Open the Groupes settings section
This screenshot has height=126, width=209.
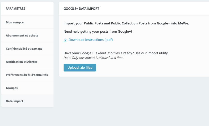(x=27, y=88)
